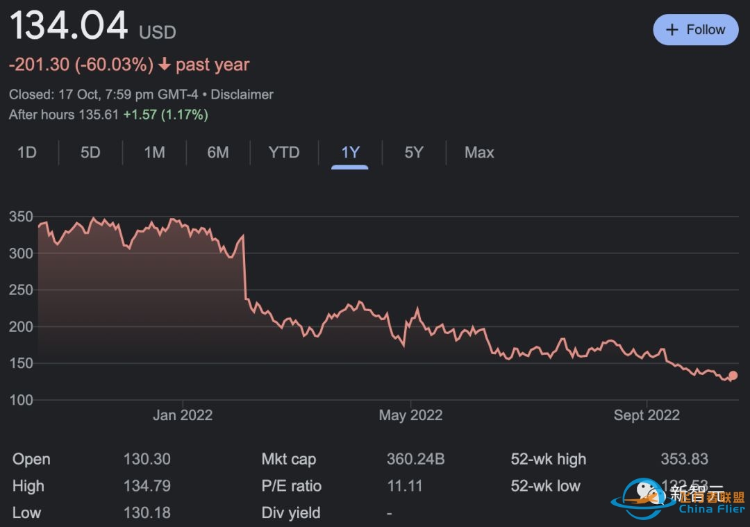Select the 1Y time range tab
The width and height of the screenshot is (750, 527).
coord(350,153)
